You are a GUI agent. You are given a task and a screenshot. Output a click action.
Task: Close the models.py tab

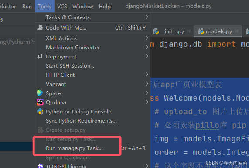pos(237,31)
